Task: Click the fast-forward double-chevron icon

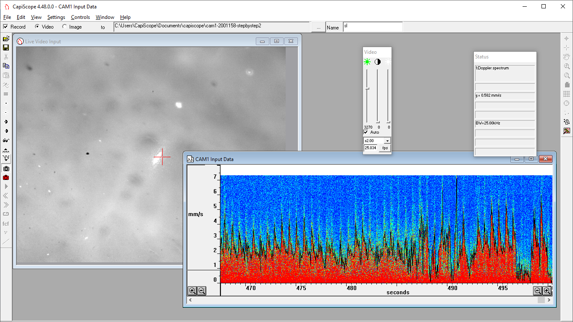Action: coord(6,205)
